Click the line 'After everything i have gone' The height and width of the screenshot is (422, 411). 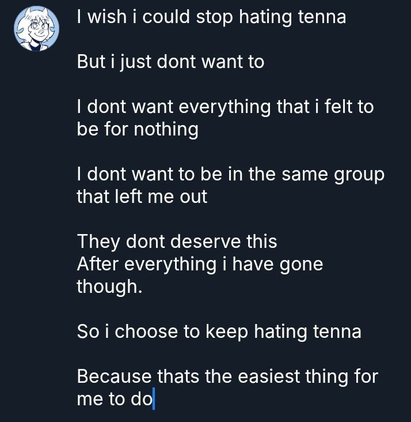[200, 265]
